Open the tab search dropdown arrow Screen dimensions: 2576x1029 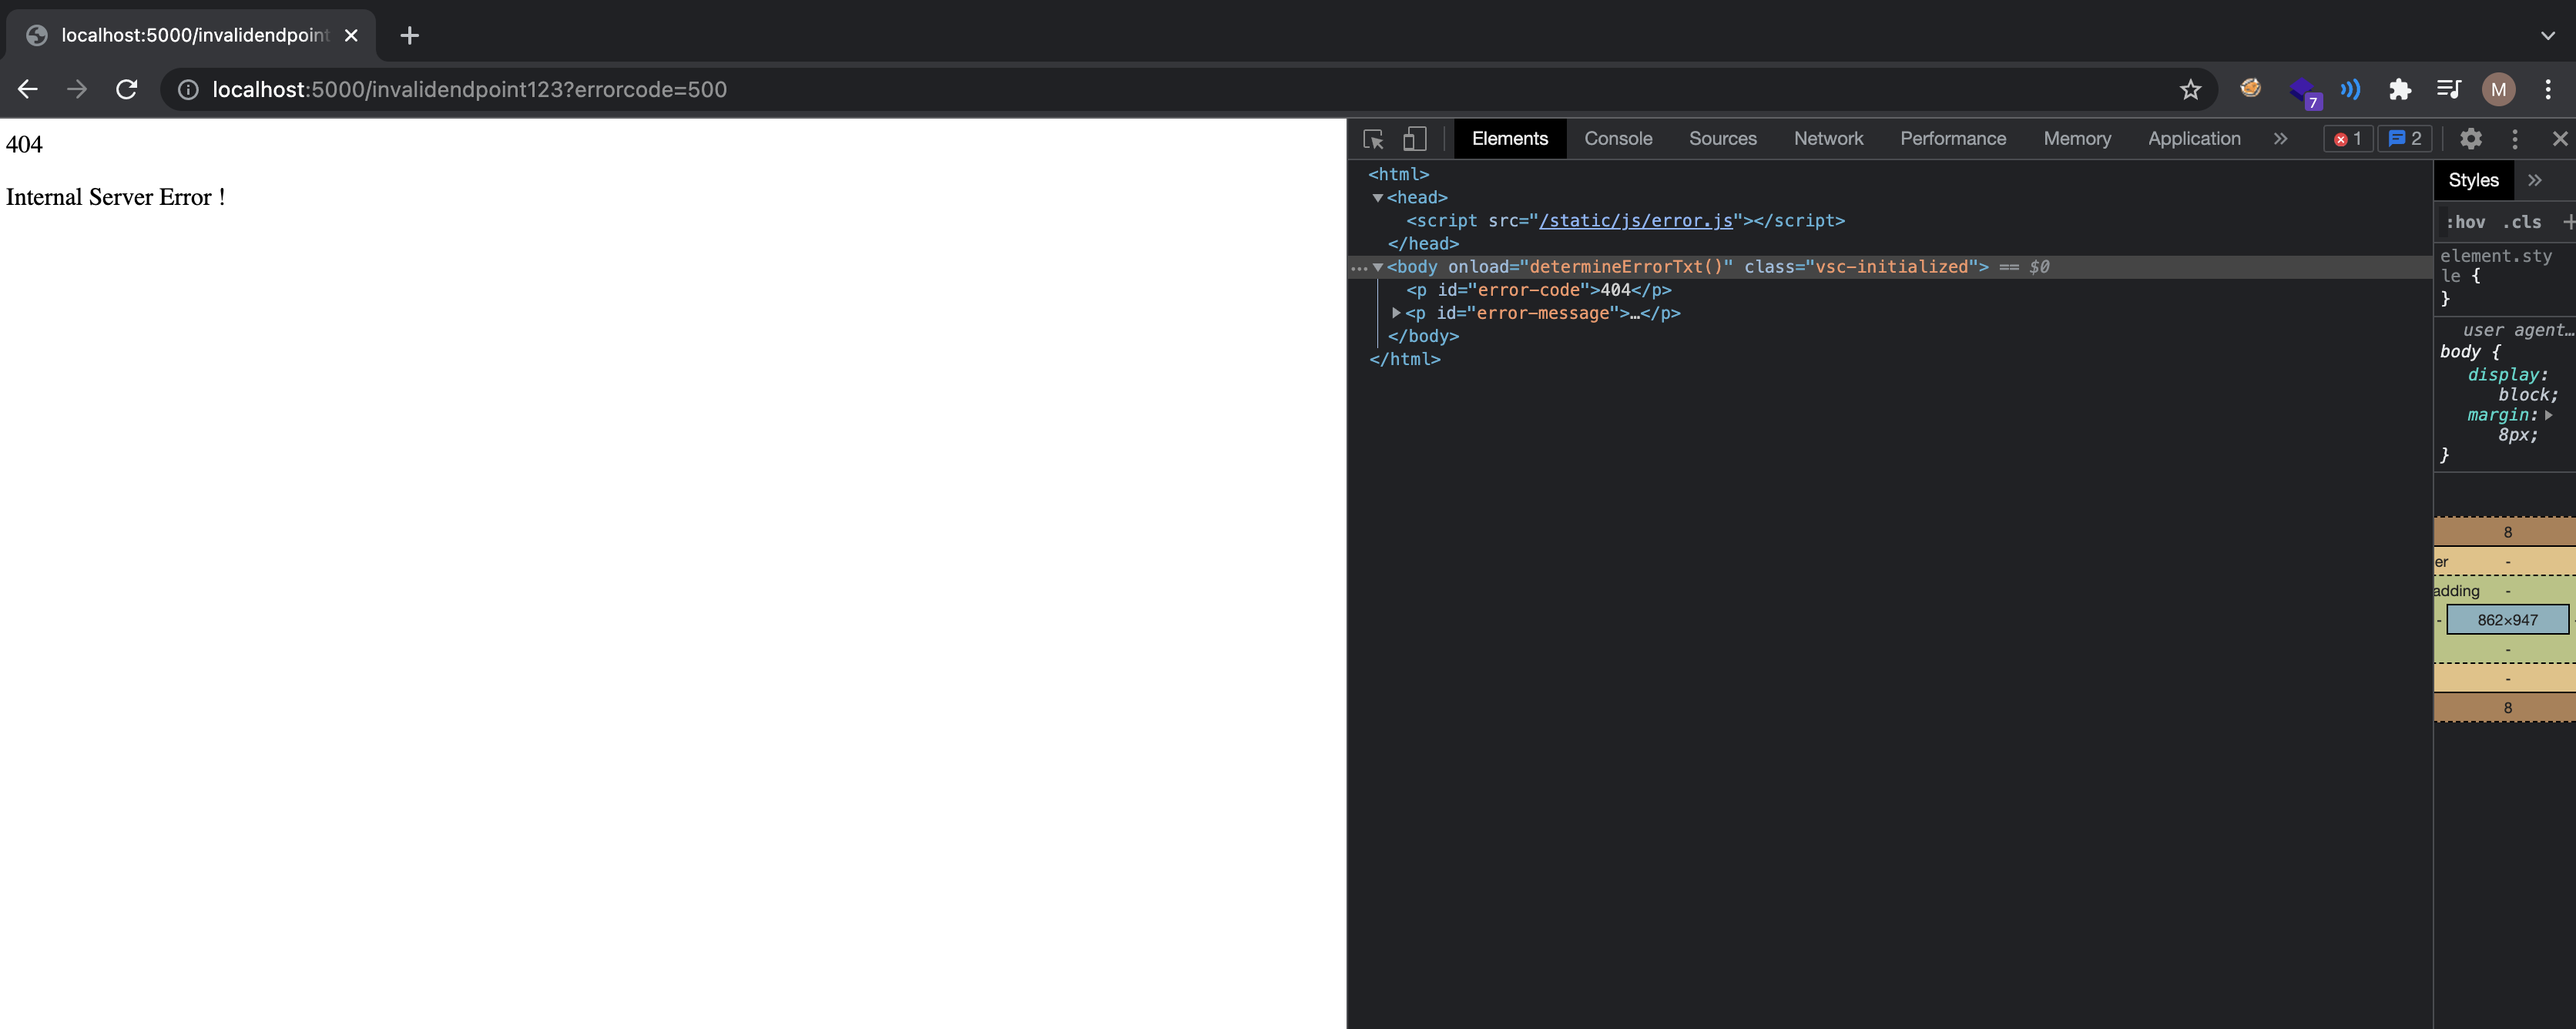[2547, 36]
